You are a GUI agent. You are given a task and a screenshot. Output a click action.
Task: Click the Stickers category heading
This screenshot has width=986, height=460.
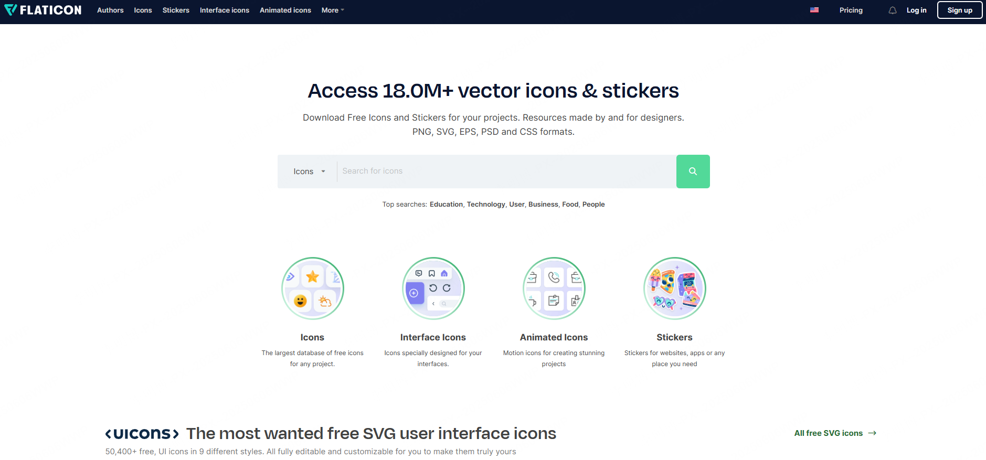point(674,337)
